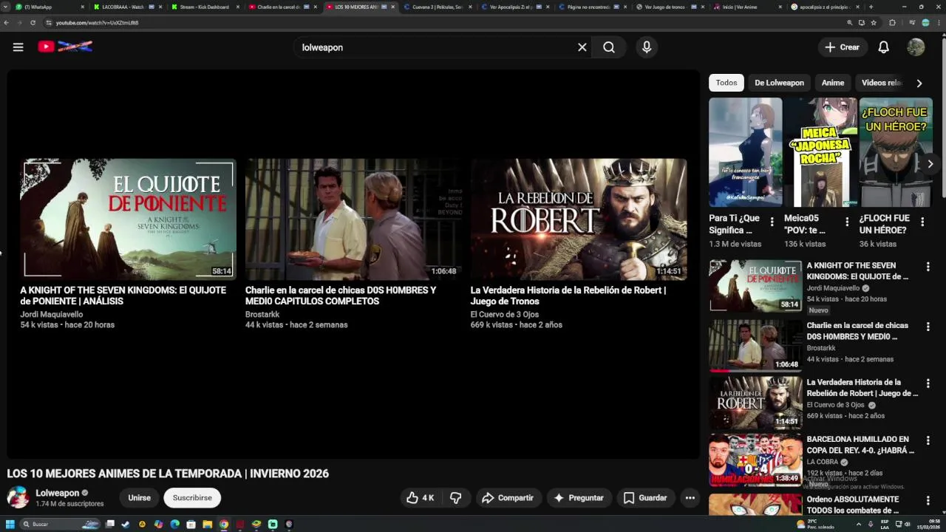This screenshot has width=946, height=532.
Task: Open the YouTube hamburger guide menu
Action: point(18,47)
